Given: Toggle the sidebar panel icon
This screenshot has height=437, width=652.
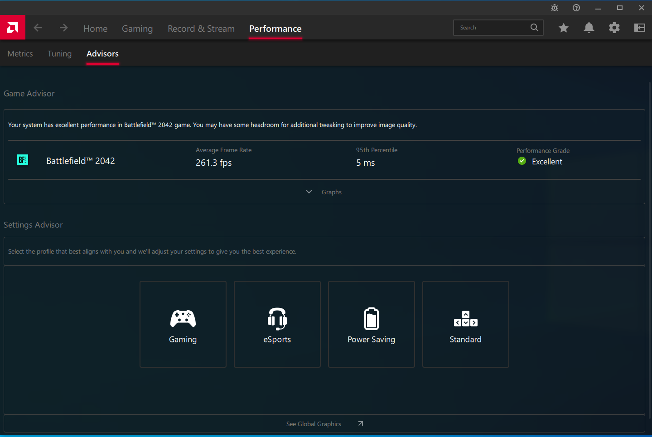Looking at the screenshot, I should pyautogui.click(x=640, y=28).
